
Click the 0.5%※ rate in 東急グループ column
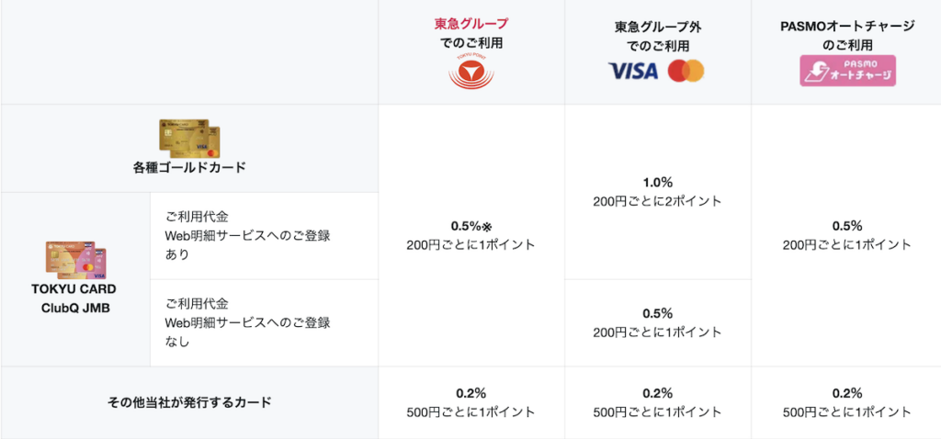tap(470, 226)
